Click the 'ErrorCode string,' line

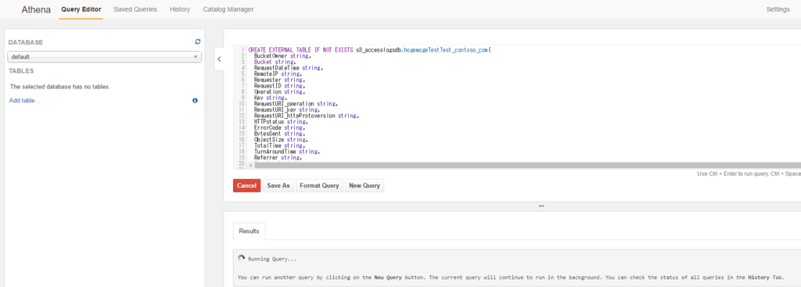[280, 127]
